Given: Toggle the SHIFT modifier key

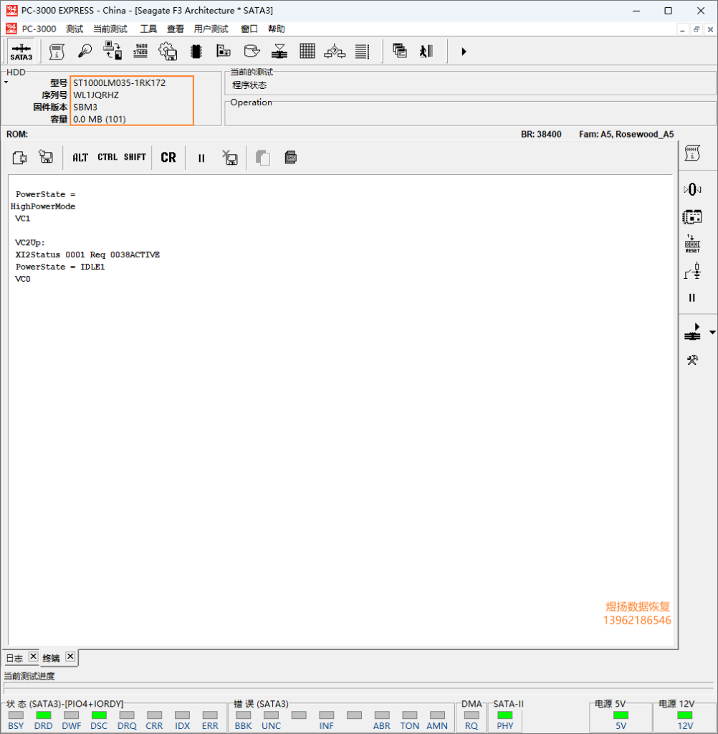Looking at the screenshot, I should [135, 157].
